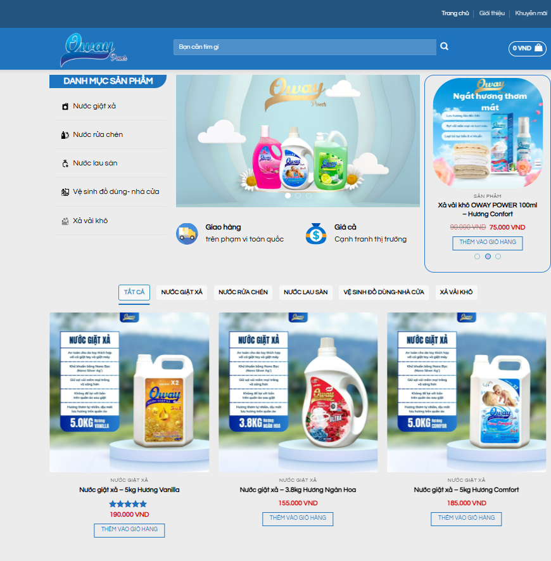Click the Oway Power logo
551x561 pixels.
(93, 49)
